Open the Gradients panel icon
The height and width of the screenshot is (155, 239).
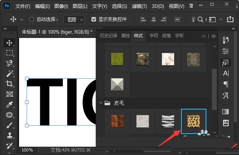point(225,112)
